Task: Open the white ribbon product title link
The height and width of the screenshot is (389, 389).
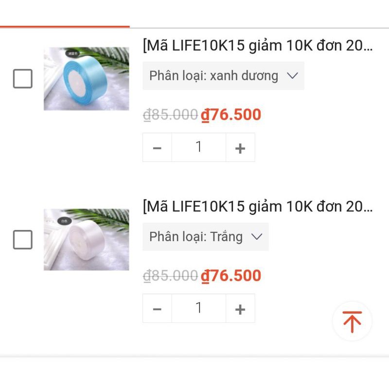Action: point(258,207)
